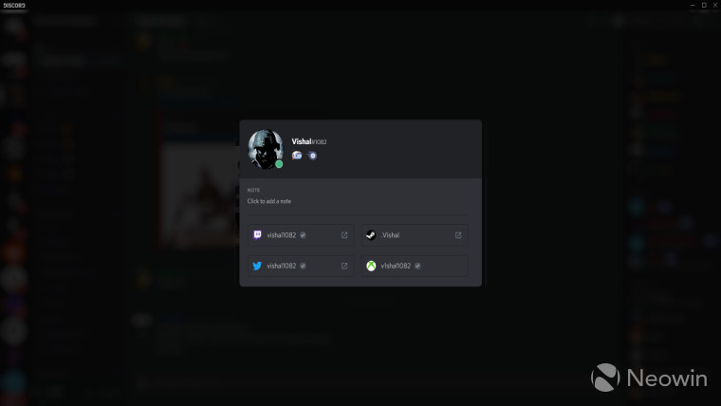Click Steam username .Vishal text

tap(390, 235)
